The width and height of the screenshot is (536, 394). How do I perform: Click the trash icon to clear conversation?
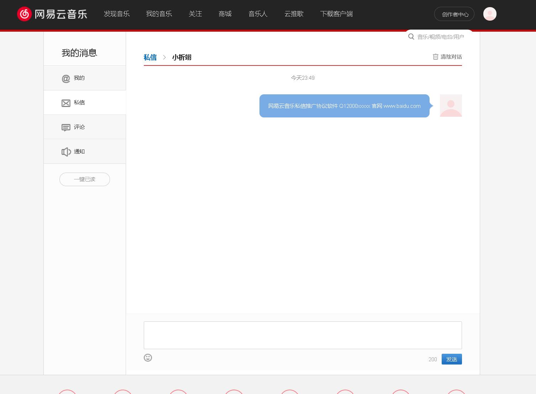point(435,57)
